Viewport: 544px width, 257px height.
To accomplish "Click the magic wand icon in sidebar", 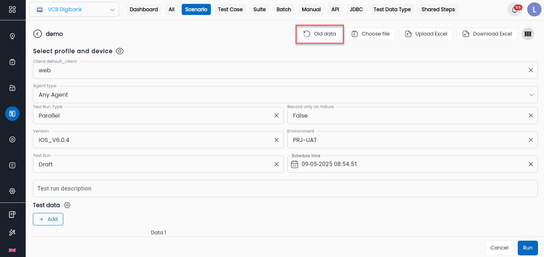I will pyautogui.click(x=12, y=232).
